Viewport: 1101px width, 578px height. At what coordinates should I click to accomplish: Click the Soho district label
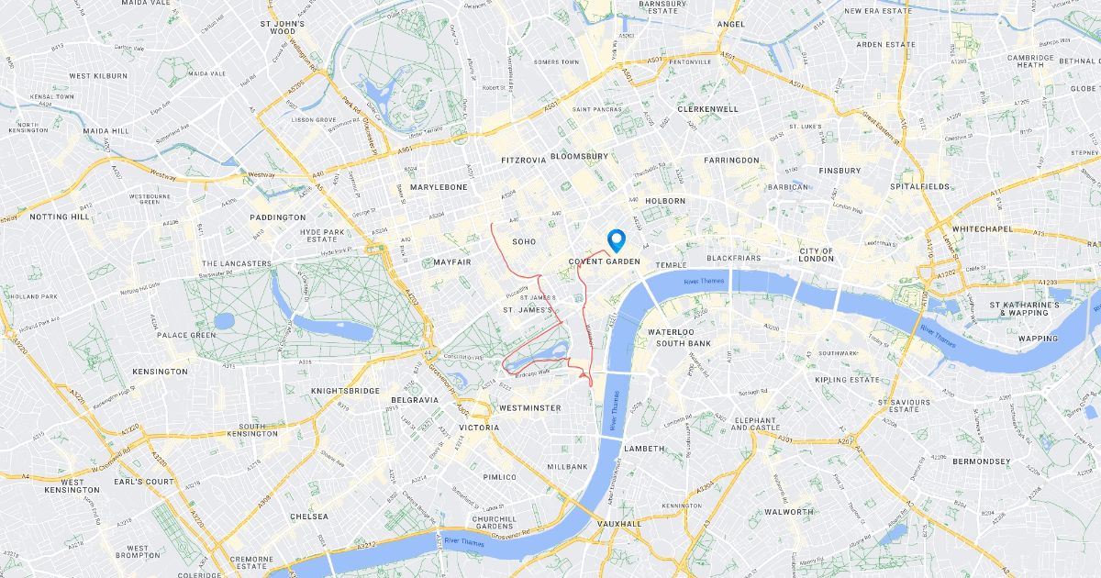(524, 242)
